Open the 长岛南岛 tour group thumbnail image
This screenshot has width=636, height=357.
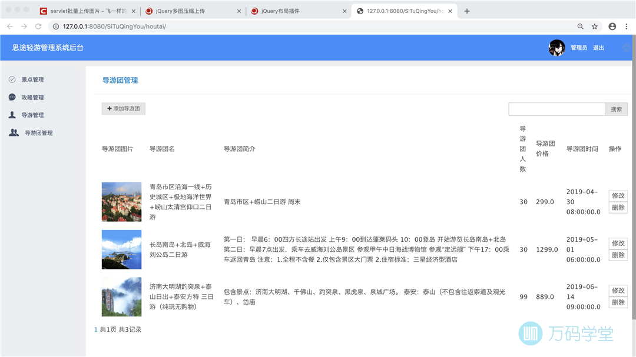pyautogui.click(x=121, y=249)
